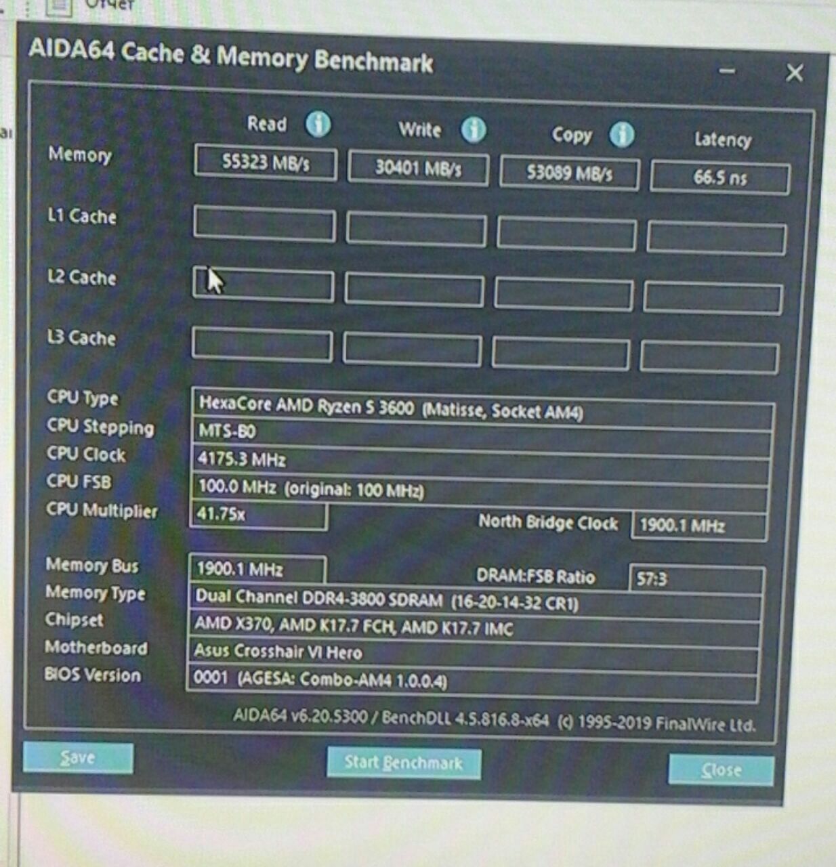
Task: Click the L1 Cache Latency result box
Action: tap(717, 239)
